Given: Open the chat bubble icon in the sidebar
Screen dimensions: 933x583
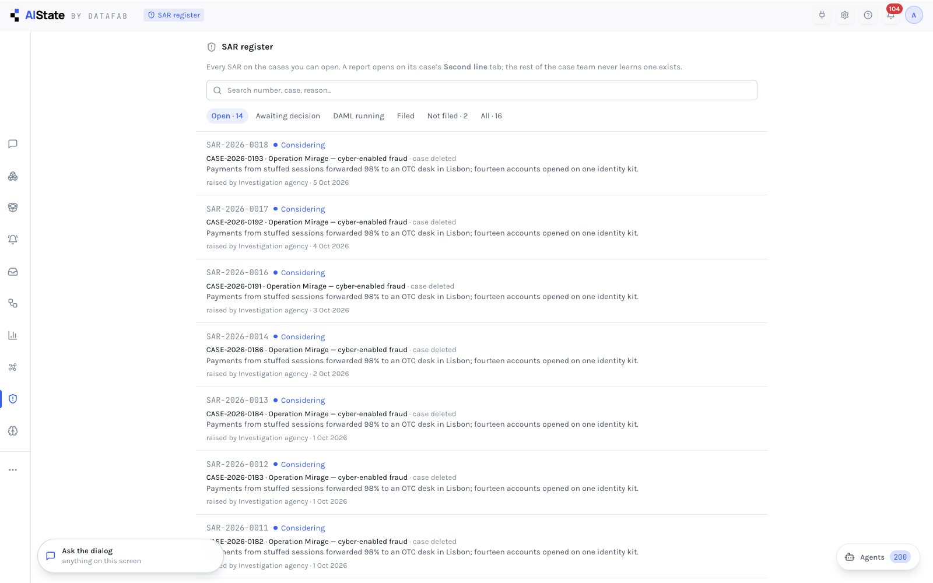Looking at the screenshot, I should (x=13, y=144).
